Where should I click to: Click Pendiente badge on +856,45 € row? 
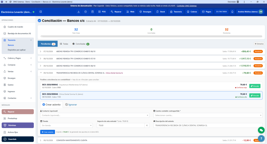[x=258, y=51]
